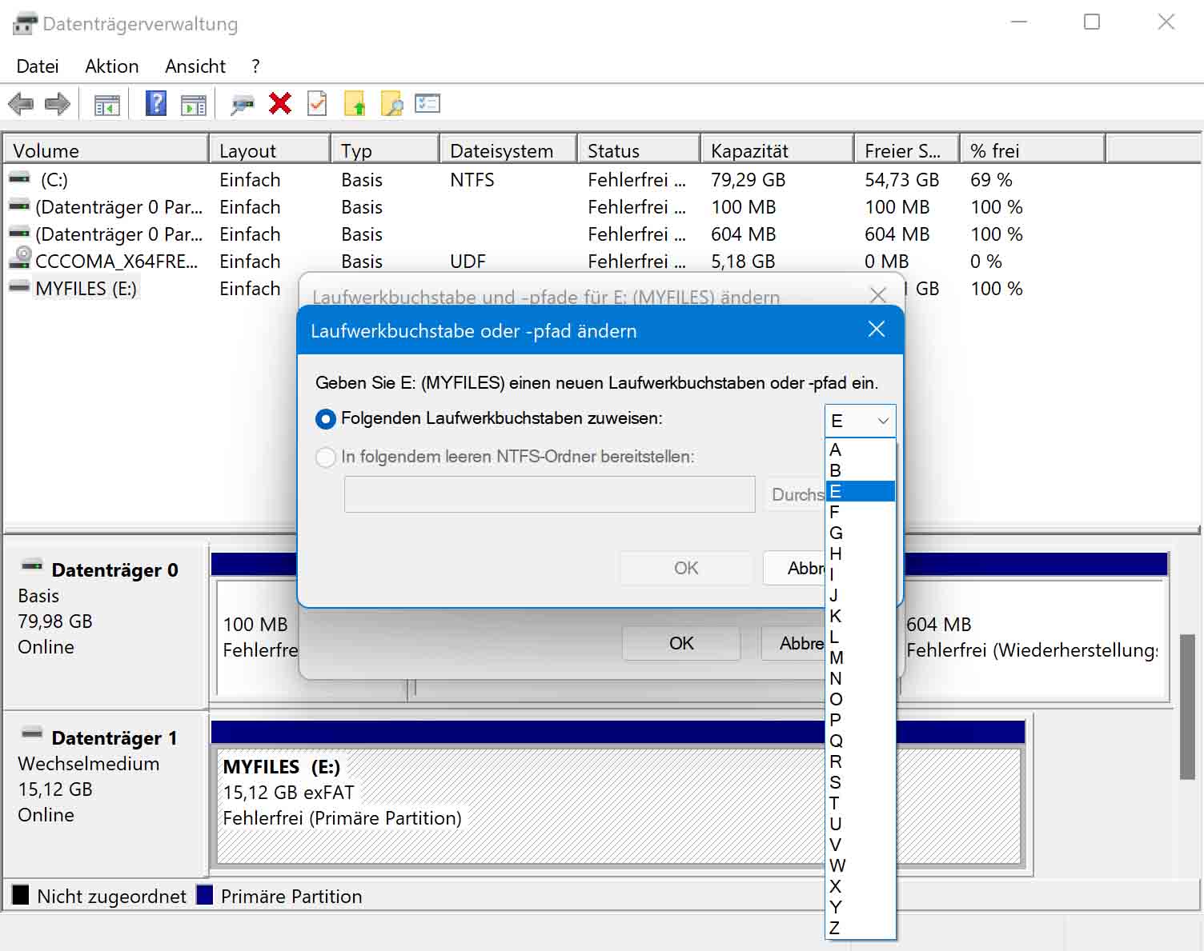
Task: Click the yellow folder up-arrow toolbar icon
Action: 355,104
